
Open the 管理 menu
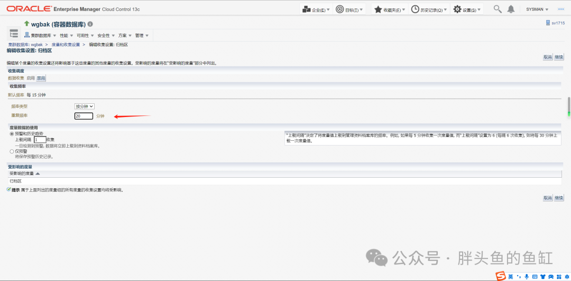coord(142,35)
